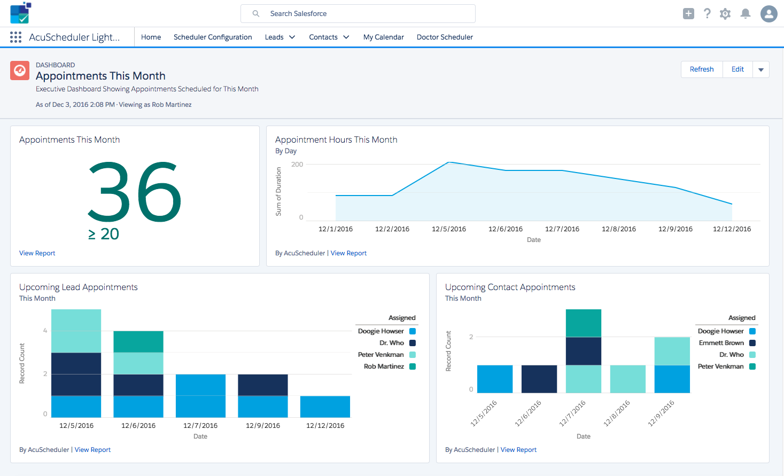Click the 12/7/2016 bar in Contact Appointments
Screen dimensions: 784x476
583,351
